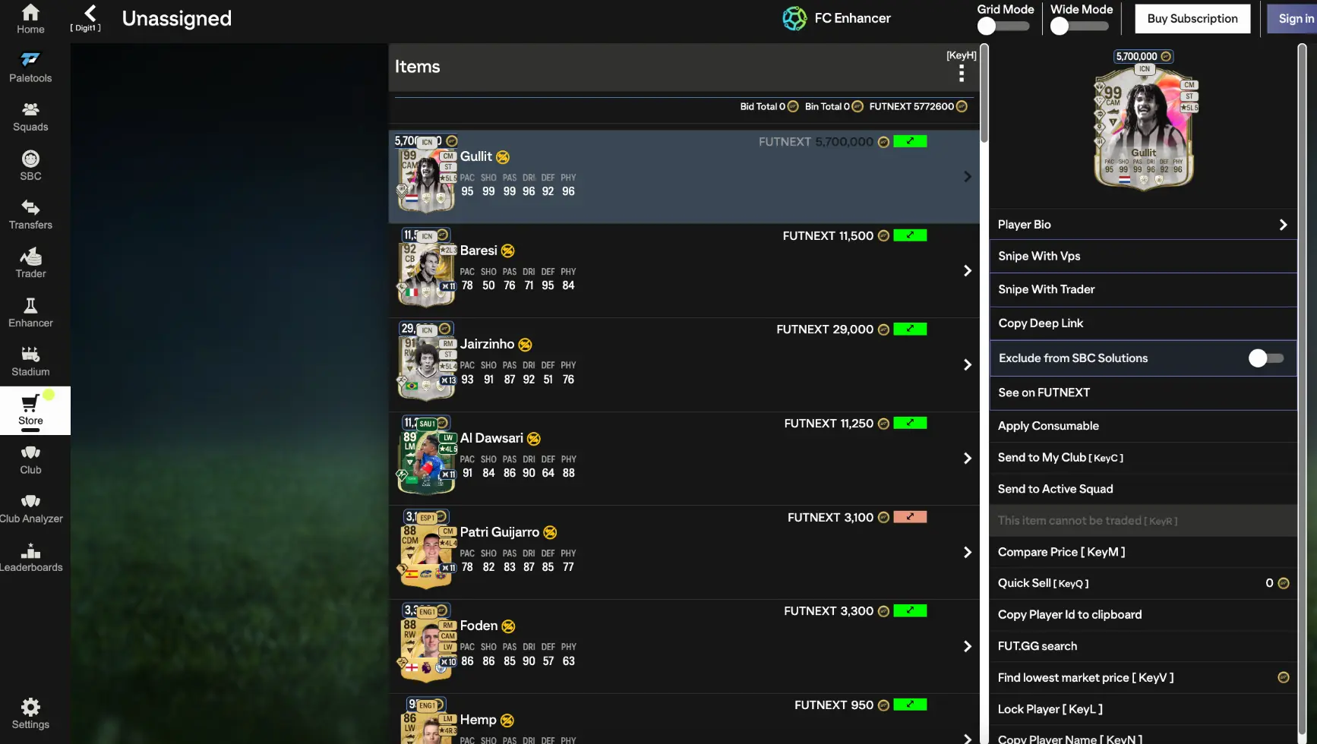The image size is (1317, 744).
Task: Click the coin icon beside Quick Sell value
Action: click(x=1284, y=583)
